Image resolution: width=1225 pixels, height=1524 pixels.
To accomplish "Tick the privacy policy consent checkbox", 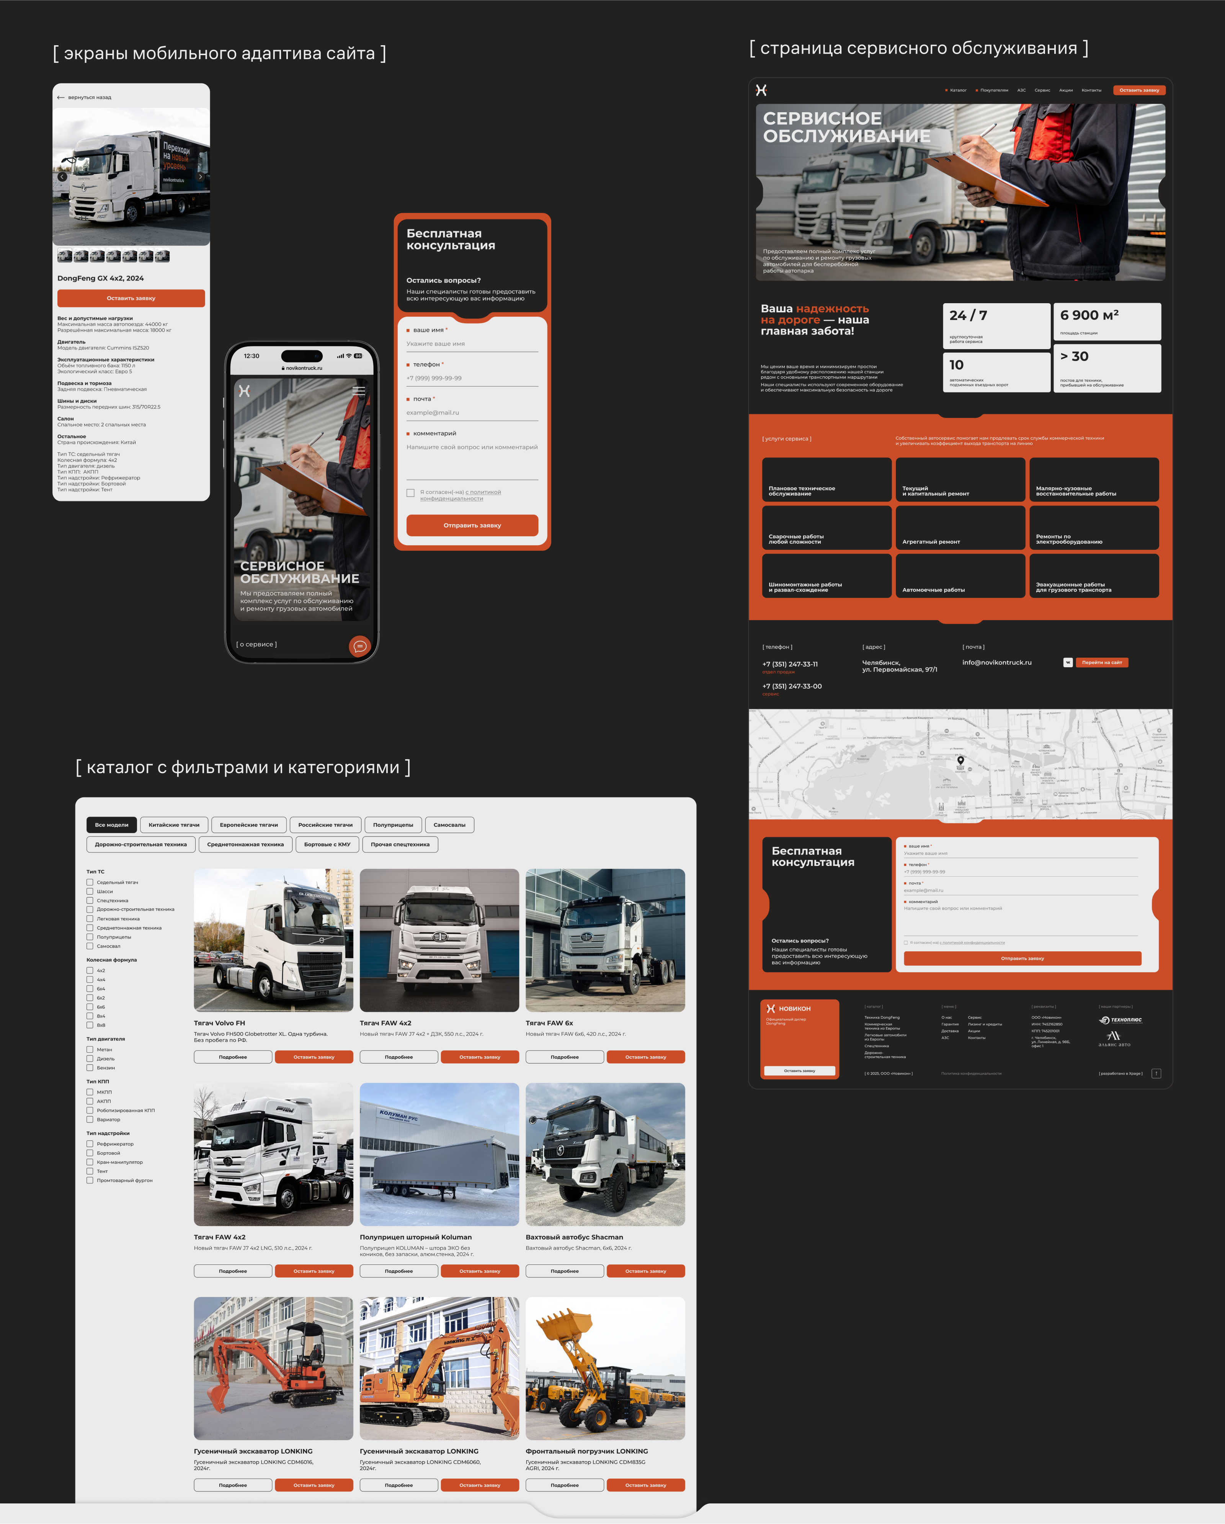I will (x=411, y=493).
